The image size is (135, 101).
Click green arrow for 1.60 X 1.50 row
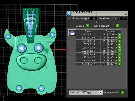click(119, 44)
